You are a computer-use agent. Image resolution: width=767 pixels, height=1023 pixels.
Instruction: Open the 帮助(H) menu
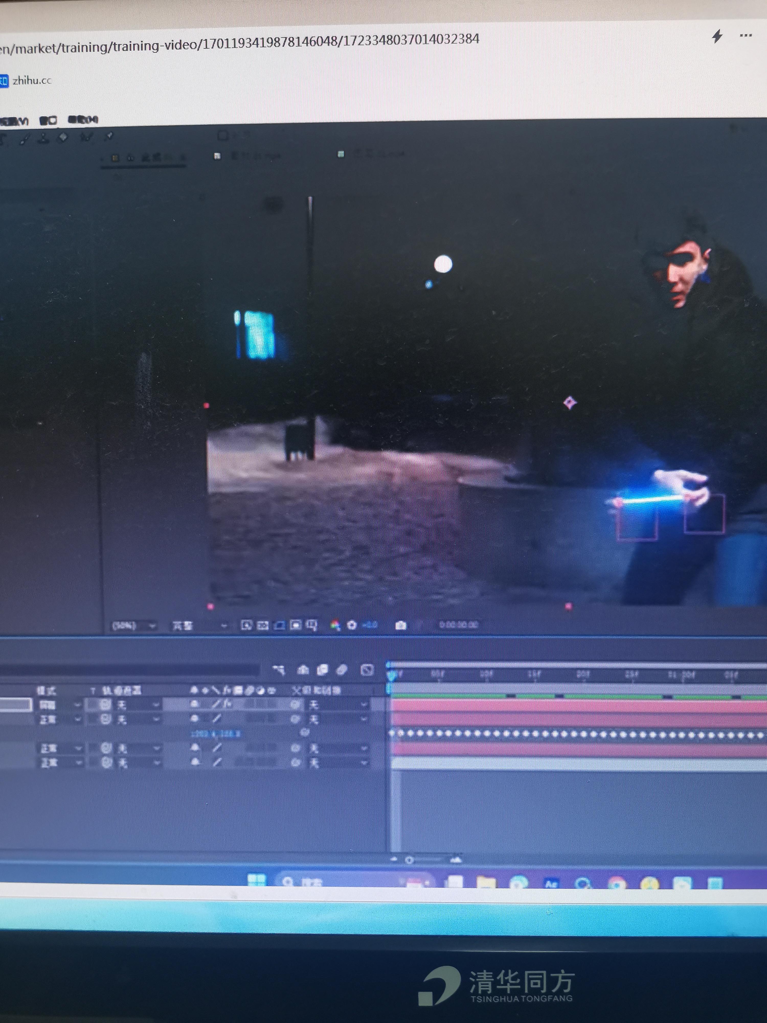pos(83,119)
